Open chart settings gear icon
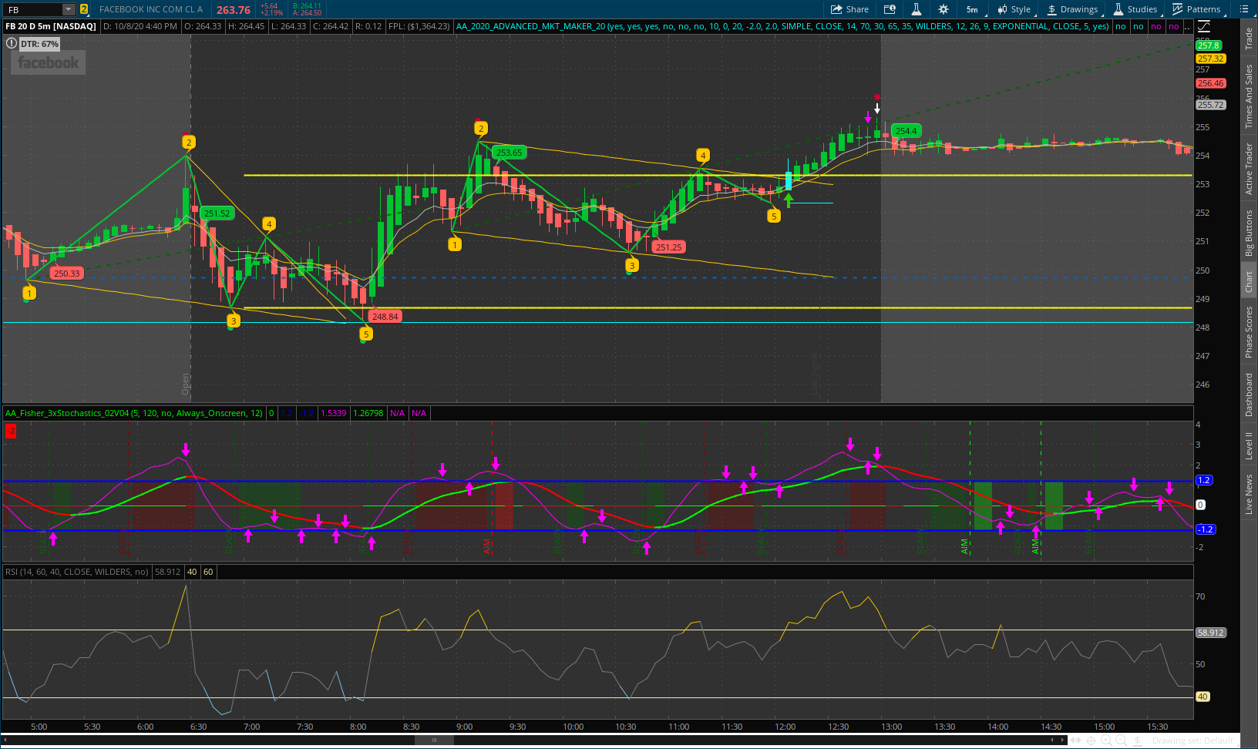Image resolution: width=1258 pixels, height=749 pixels. coord(943,9)
